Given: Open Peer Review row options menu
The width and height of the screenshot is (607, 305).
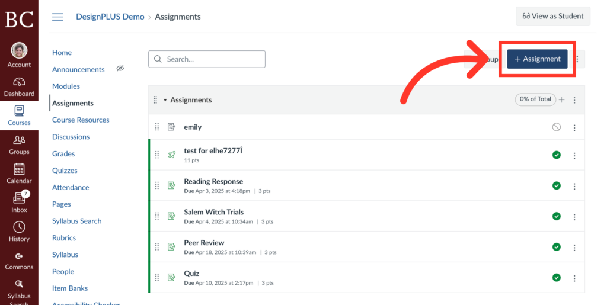Looking at the screenshot, I should pos(574,248).
